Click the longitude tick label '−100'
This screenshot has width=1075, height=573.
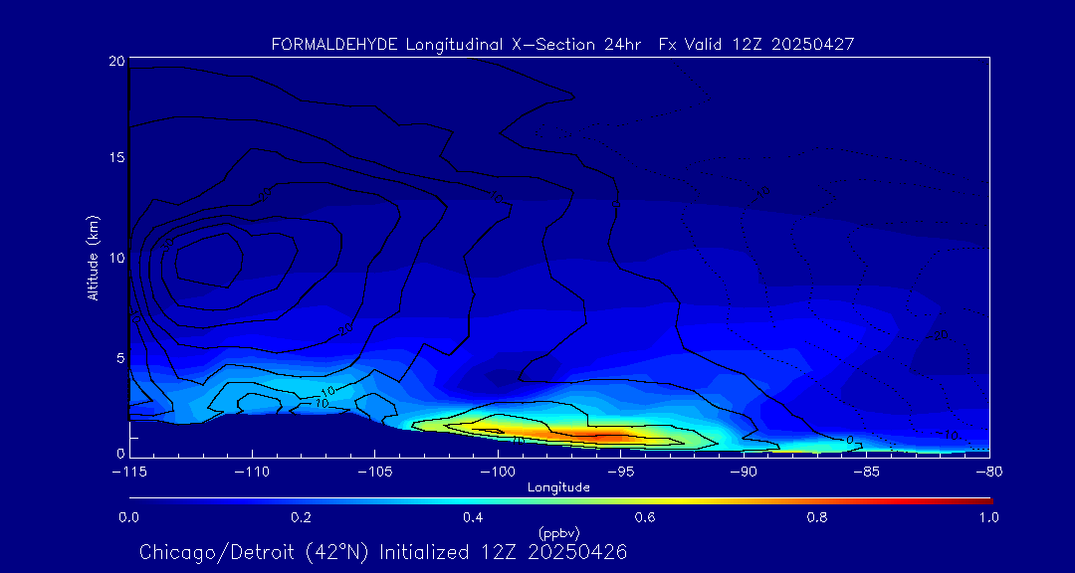498,473
